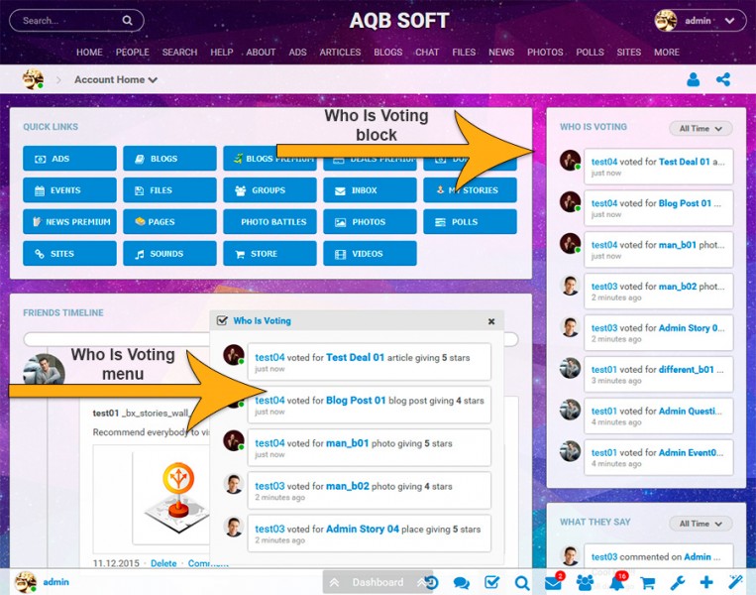This screenshot has height=595, width=756.
Task: Click the SOUNDS quick link button
Action: (169, 253)
